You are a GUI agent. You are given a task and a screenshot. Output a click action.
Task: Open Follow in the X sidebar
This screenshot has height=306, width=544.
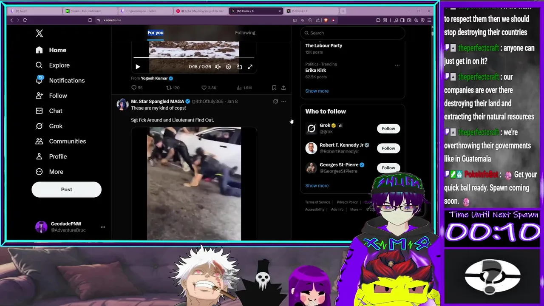[x=51, y=96]
